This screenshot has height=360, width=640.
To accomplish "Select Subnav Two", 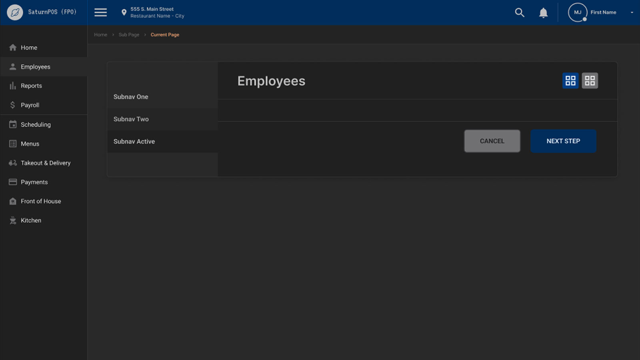I will (162, 119).
